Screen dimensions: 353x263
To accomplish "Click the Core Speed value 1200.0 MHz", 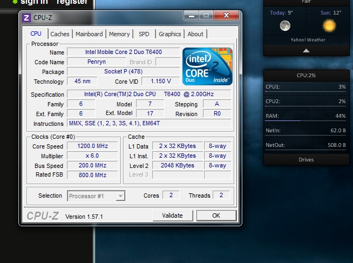I will (92, 146).
